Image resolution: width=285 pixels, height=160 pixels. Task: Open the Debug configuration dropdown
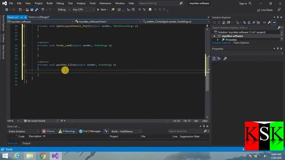tap(64, 10)
